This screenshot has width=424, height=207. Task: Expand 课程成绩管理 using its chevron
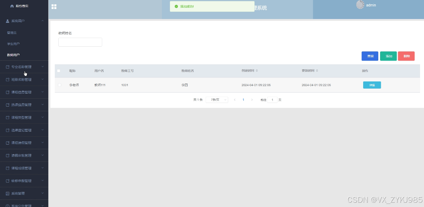(42, 168)
